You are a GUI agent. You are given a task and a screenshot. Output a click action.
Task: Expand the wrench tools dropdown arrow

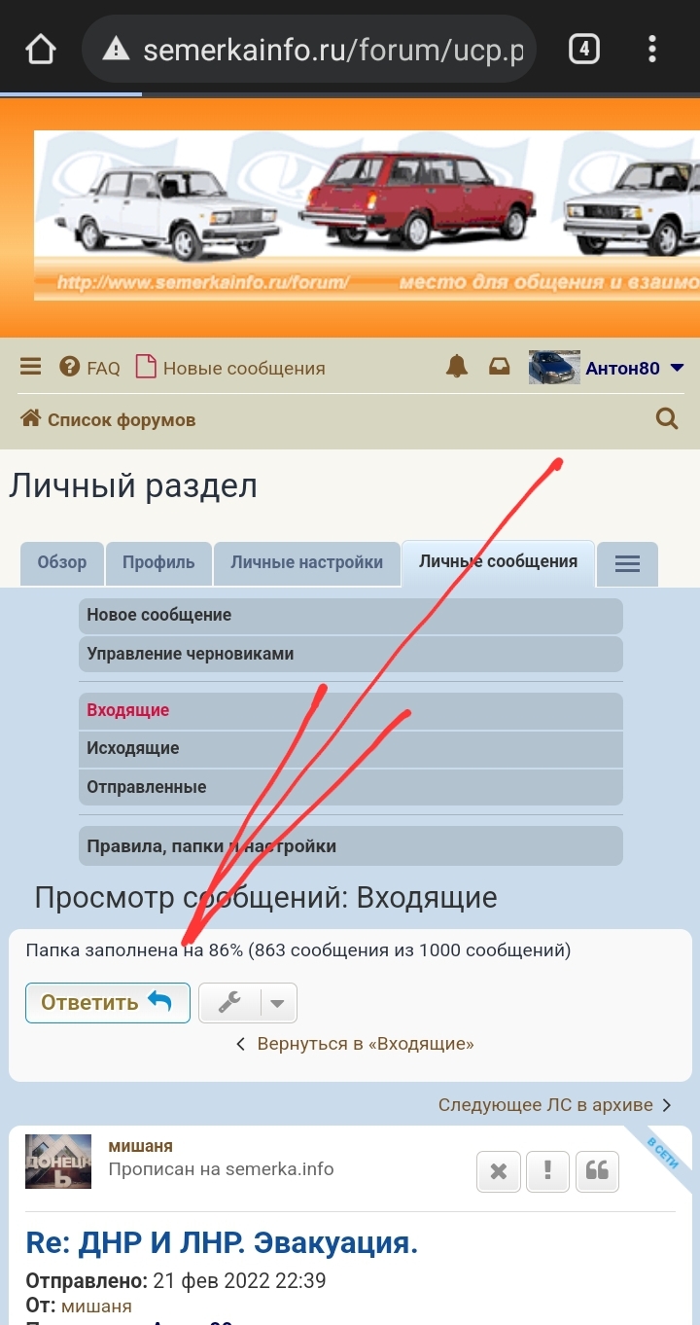click(x=278, y=1003)
